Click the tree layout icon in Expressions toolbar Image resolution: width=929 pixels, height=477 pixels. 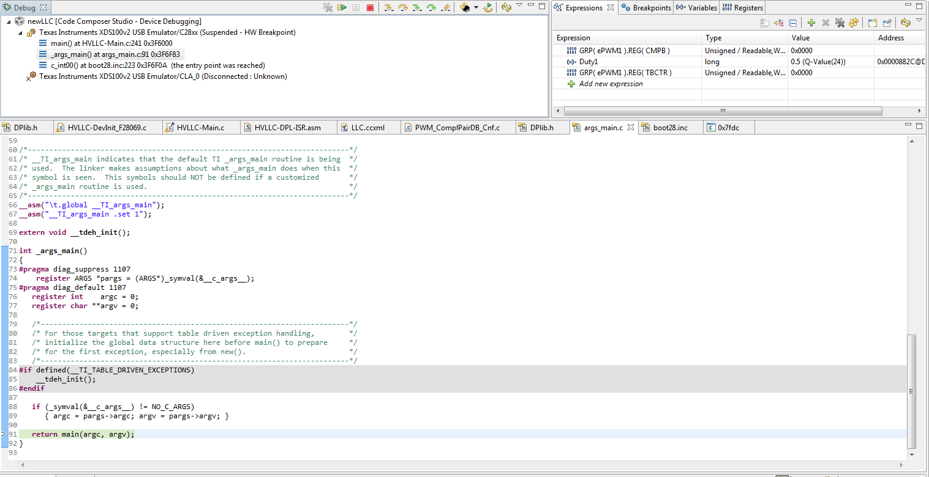point(779,23)
